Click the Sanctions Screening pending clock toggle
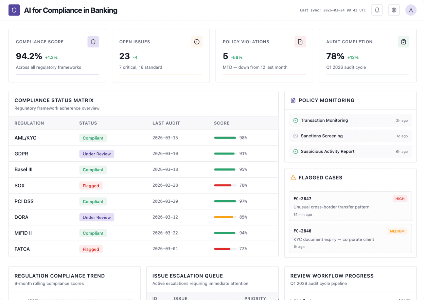Image resolution: width=425 pixels, height=300 pixels. point(295,136)
